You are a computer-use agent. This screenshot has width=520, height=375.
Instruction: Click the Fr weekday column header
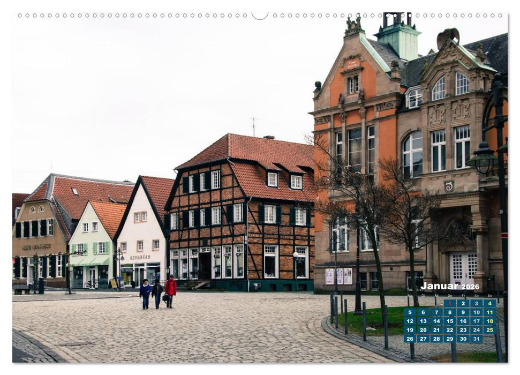[x=463, y=296]
